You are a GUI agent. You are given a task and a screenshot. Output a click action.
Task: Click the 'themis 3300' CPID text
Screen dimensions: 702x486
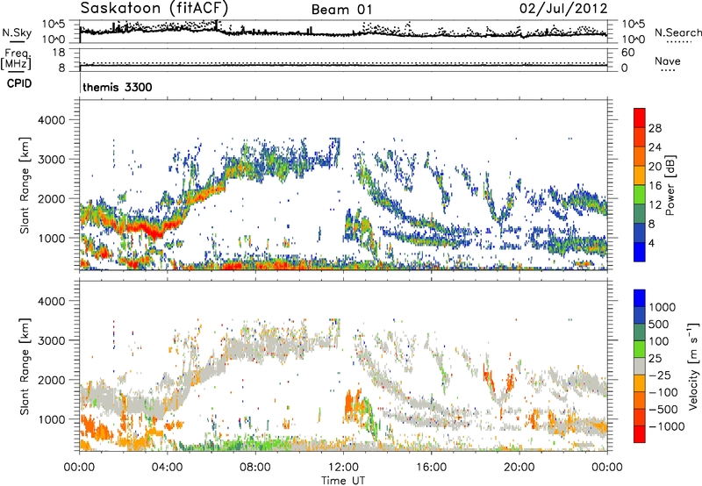click(x=118, y=87)
